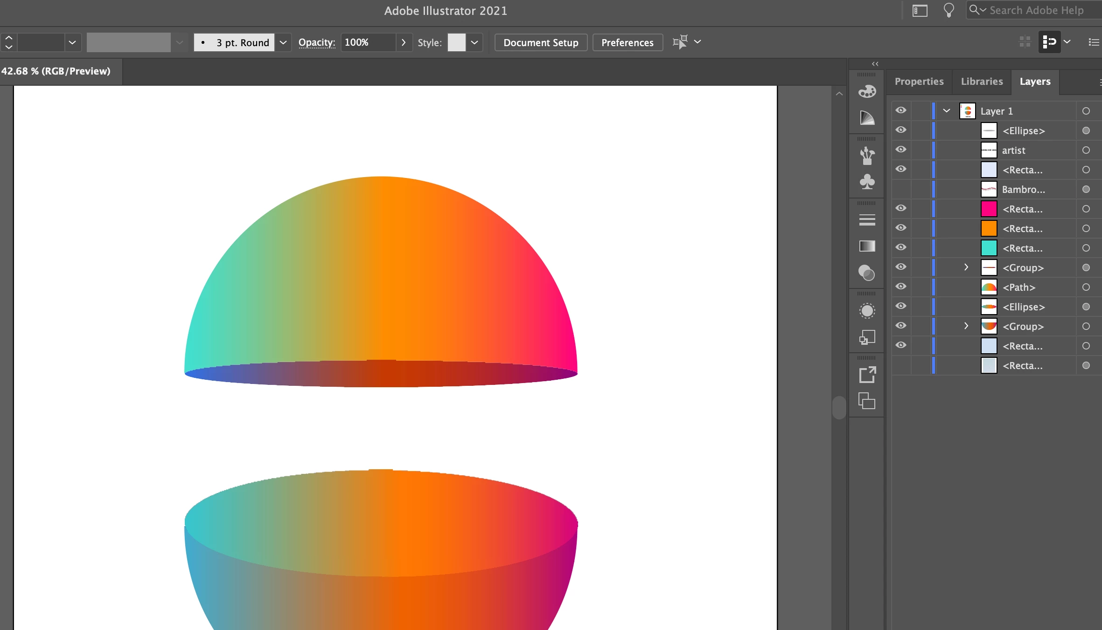Switch to the Libraries tab
This screenshot has width=1102, height=630.
(982, 82)
